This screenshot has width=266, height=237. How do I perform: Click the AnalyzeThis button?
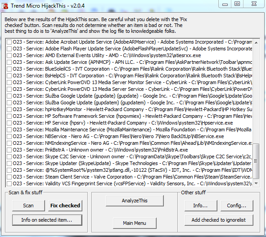(135, 201)
